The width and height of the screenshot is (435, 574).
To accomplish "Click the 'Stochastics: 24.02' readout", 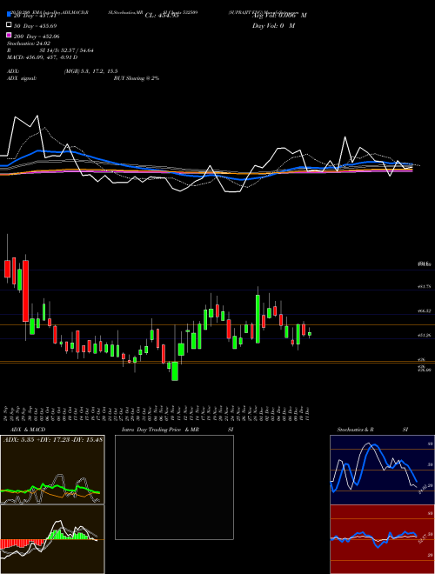I will [x=29, y=43].
